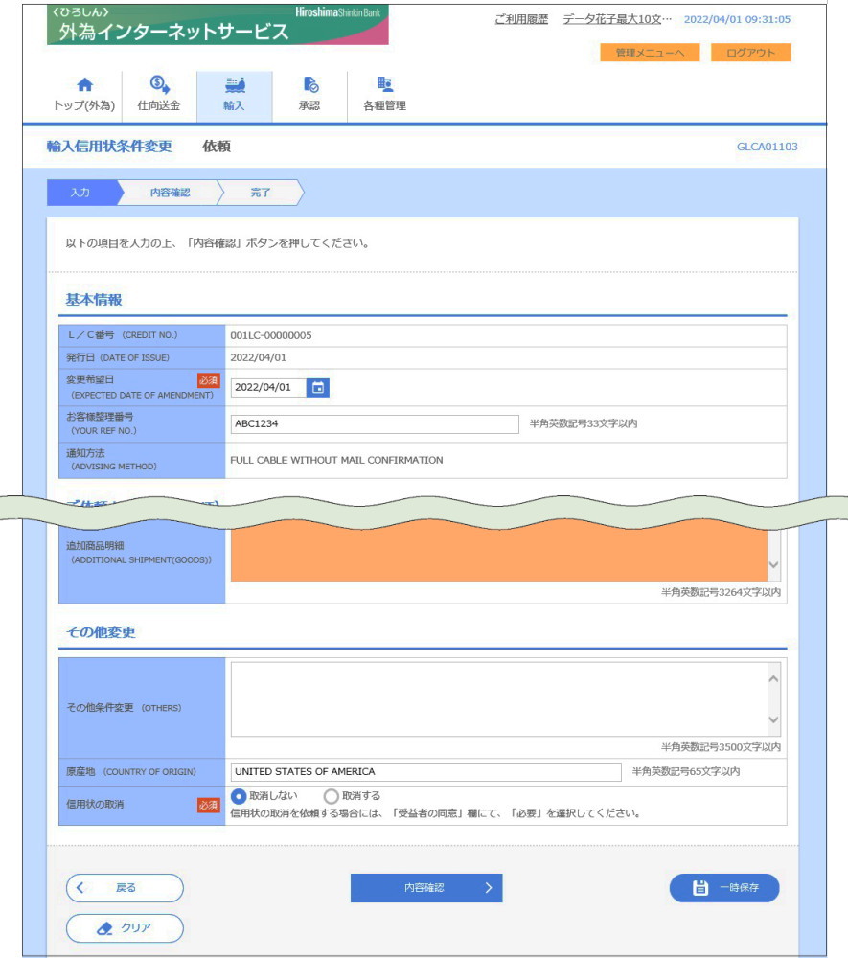Select the 取消する radio button

pos(332,796)
